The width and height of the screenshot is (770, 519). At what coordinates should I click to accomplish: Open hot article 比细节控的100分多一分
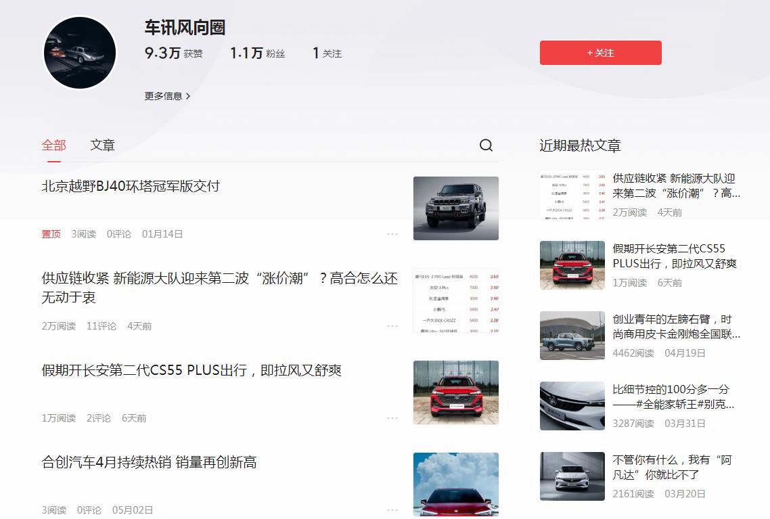point(673,397)
